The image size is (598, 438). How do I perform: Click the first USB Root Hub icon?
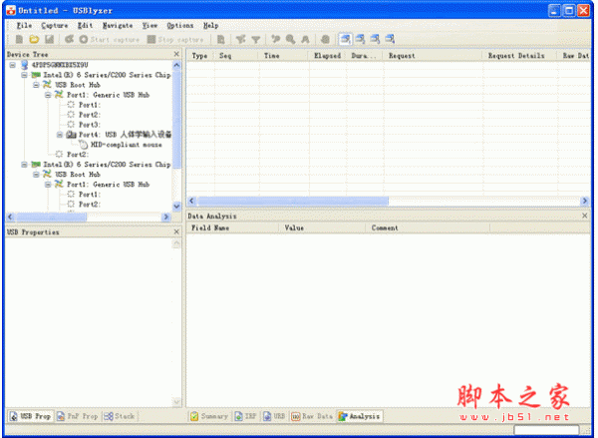(x=47, y=85)
